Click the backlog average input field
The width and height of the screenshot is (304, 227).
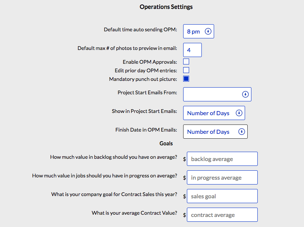tap(222, 159)
